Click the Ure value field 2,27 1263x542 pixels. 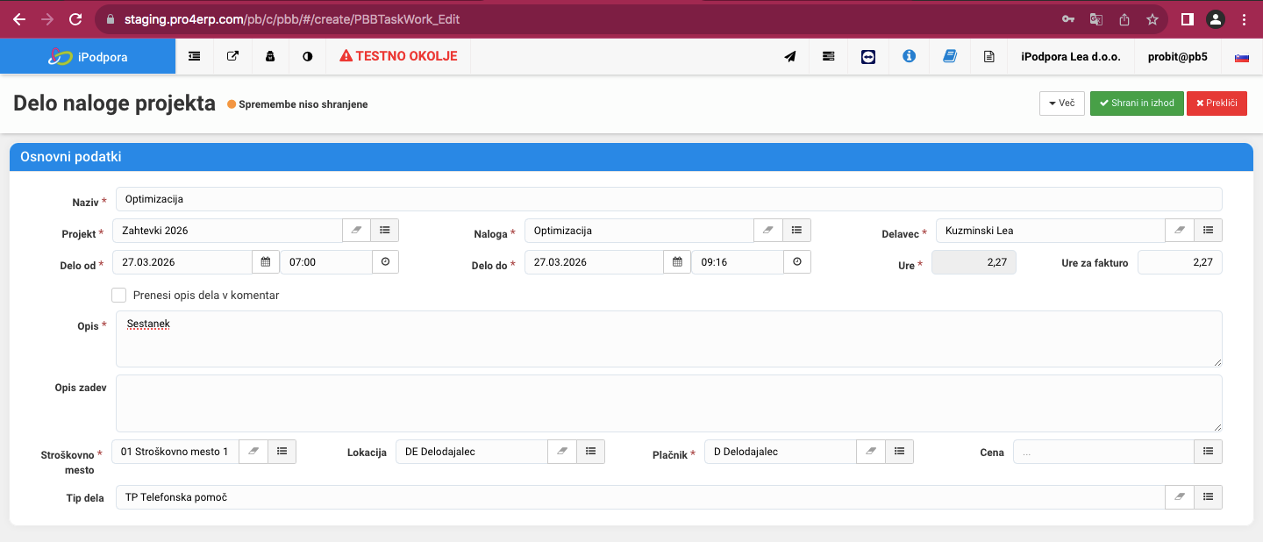[x=974, y=262]
